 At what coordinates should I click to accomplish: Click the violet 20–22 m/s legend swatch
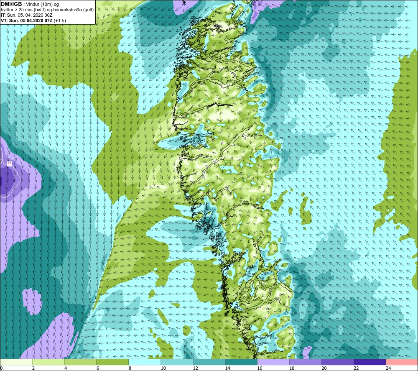point(337,362)
